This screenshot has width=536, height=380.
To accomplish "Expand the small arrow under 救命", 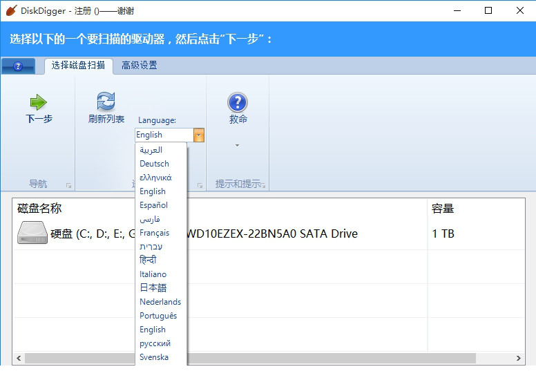I will click(x=237, y=145).
